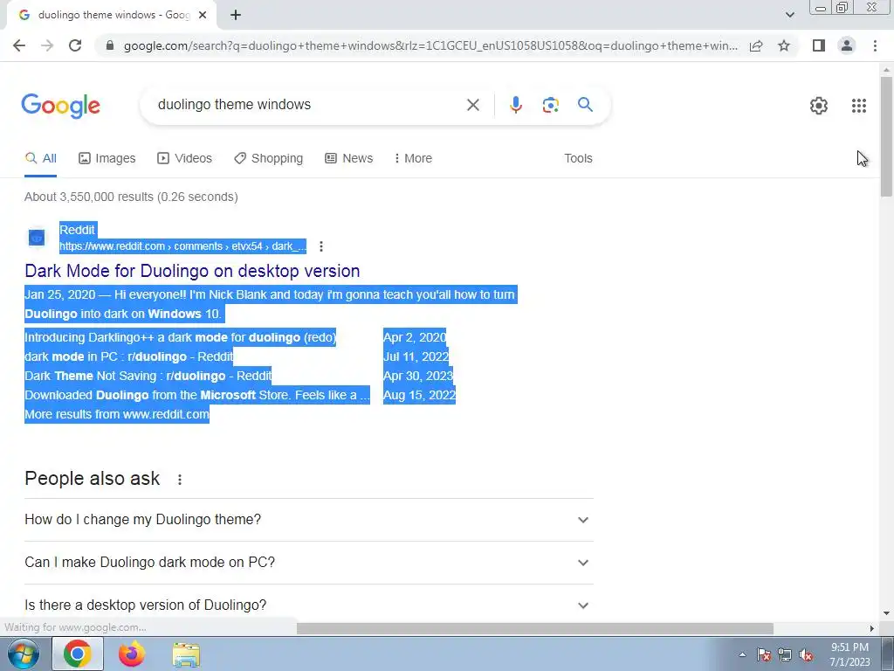Viewport: 894px width, 671px height.
Task: Bookmark this tab with the star
Action: (784, 45)
